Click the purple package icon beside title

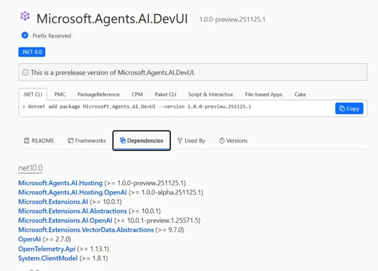point(25,16)
